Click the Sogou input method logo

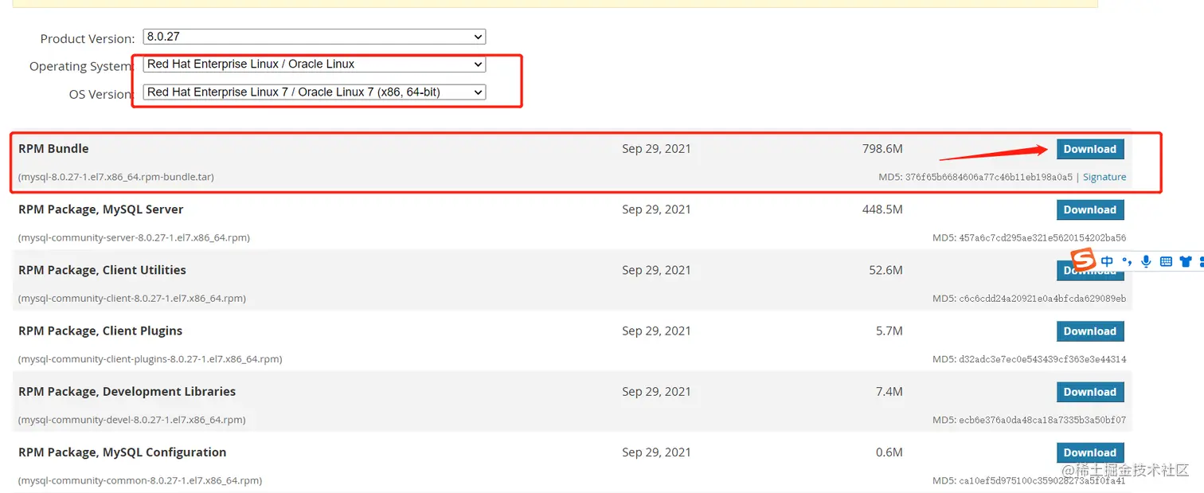point(1083,260)
